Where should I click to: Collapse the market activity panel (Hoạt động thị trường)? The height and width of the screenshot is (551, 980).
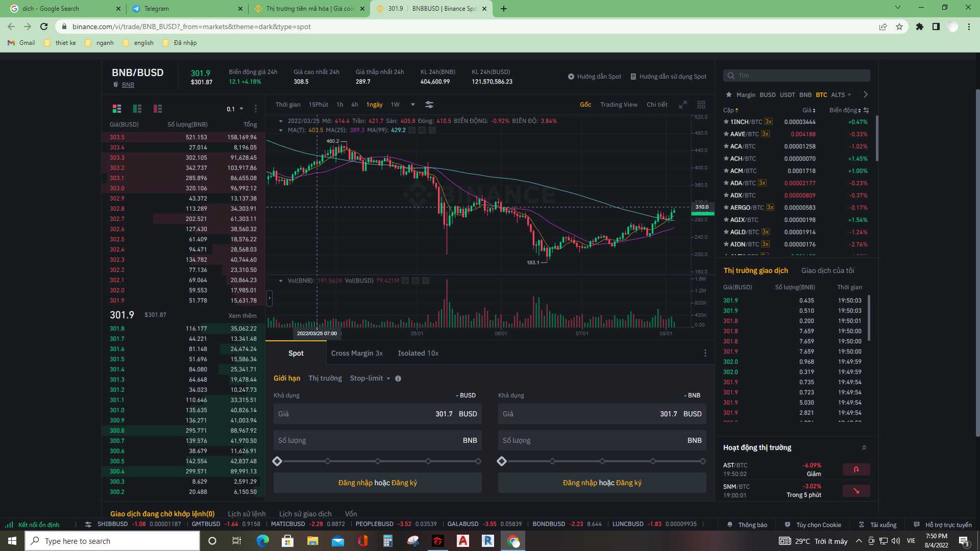[x=864, y=448]
